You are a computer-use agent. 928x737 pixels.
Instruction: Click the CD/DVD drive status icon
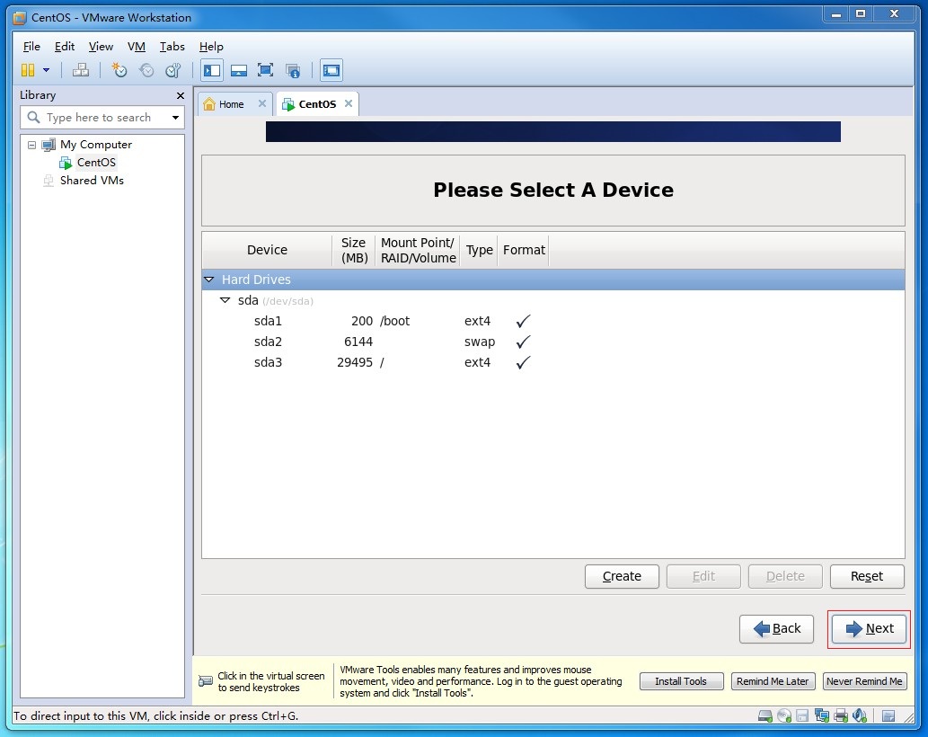click(783, 716)
